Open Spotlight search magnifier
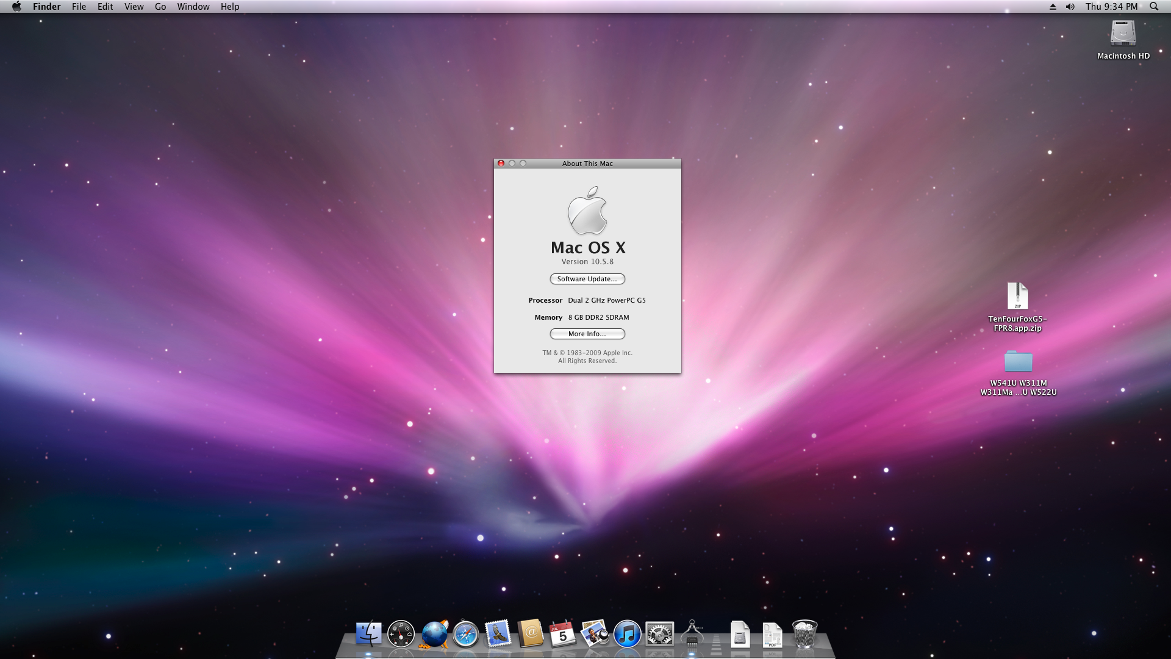The image size is (1171, 659). pos(1153,7)
